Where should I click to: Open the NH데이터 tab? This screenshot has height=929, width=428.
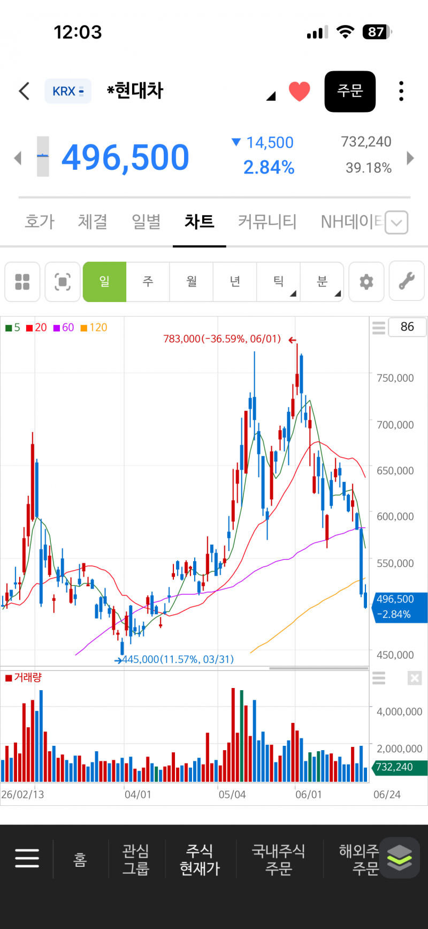point(351,221)
